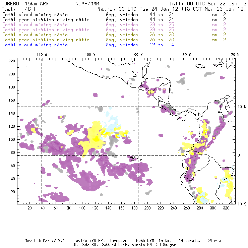Select "140" on the horizontal axis
Screen dimensions: 248x248
[x=108, y=208]
